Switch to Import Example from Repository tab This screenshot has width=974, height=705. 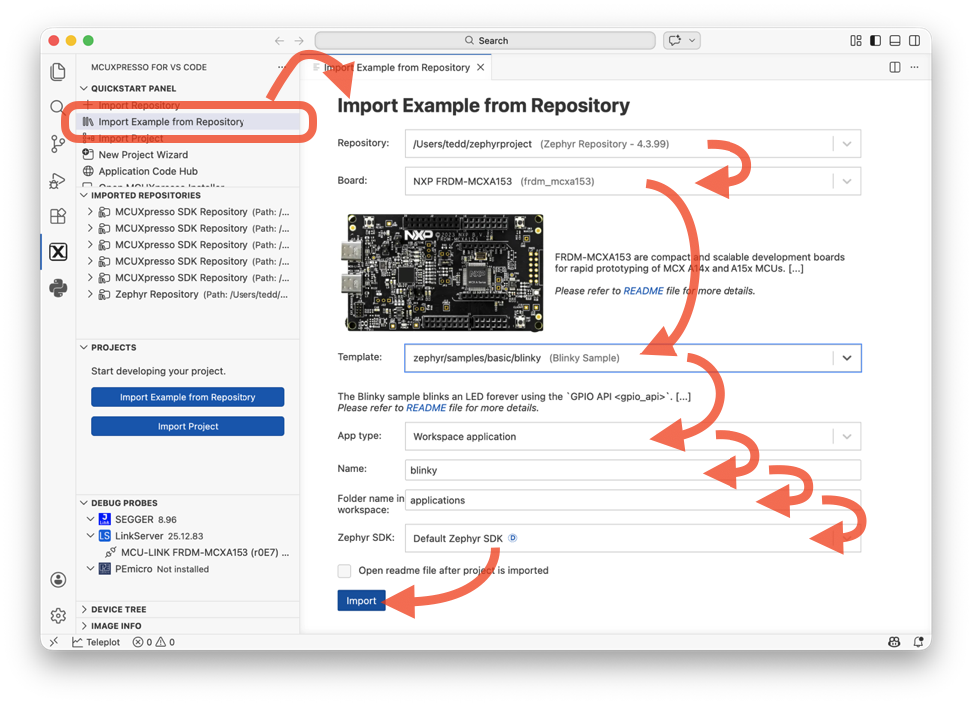click(x=396, y=67)
